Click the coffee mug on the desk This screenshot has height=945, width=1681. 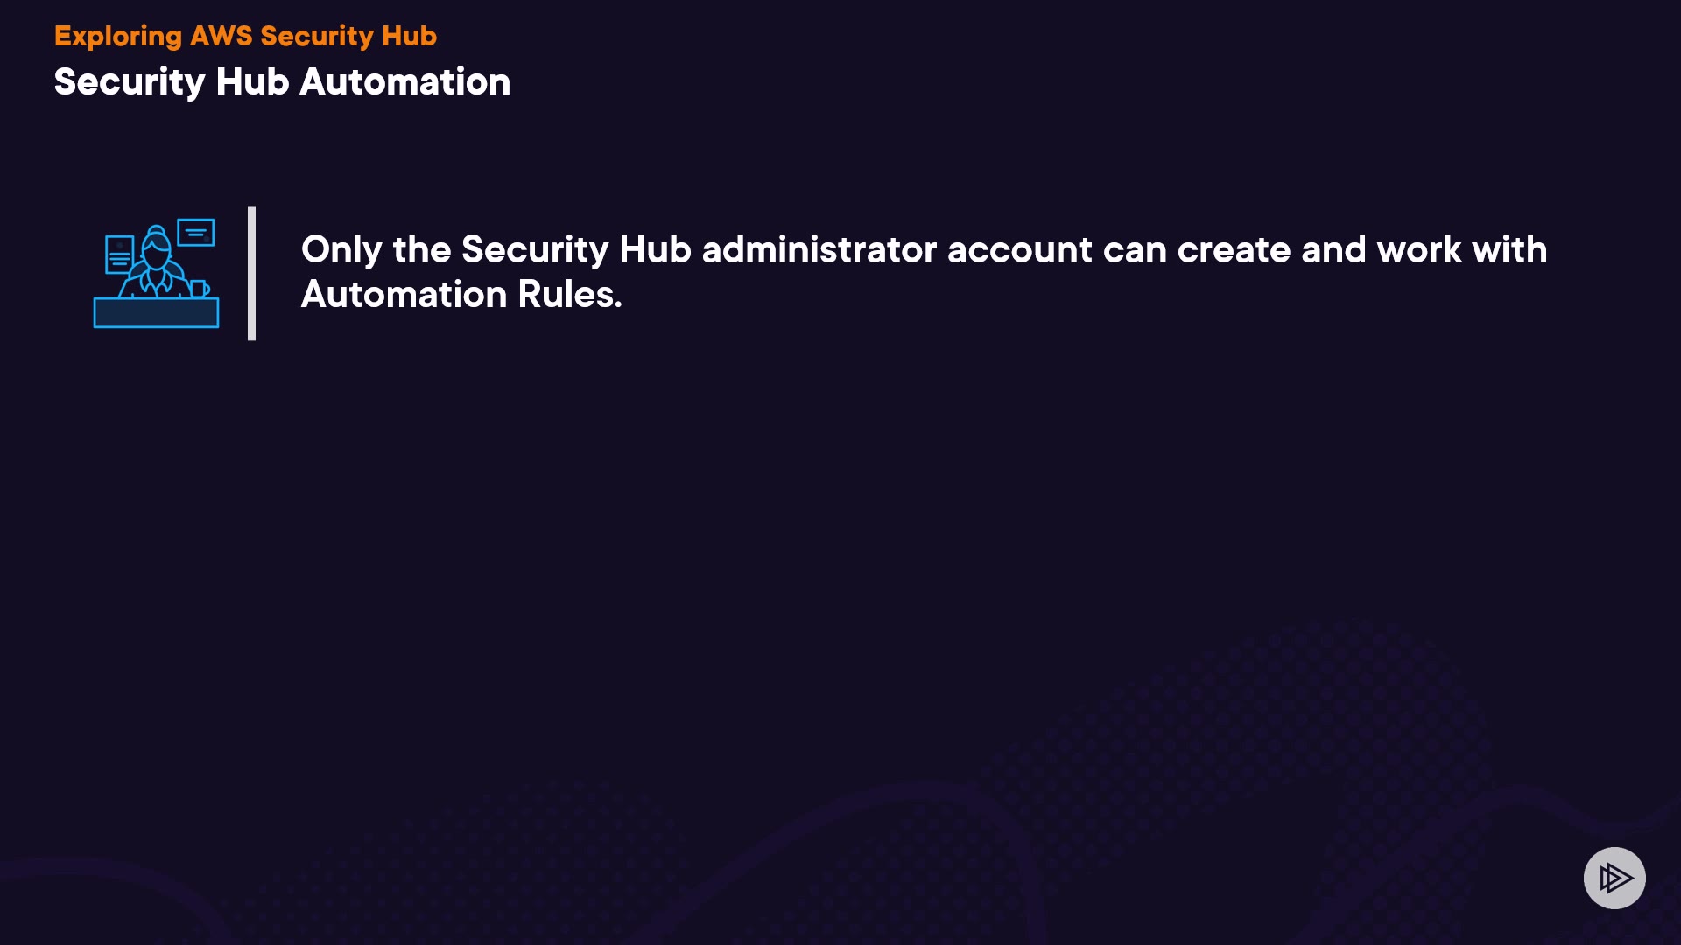(x=199, y=288)
